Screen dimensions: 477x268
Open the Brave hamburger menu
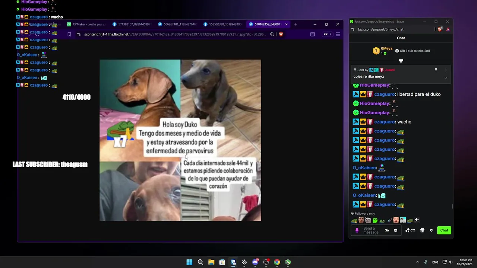[338, 34]
